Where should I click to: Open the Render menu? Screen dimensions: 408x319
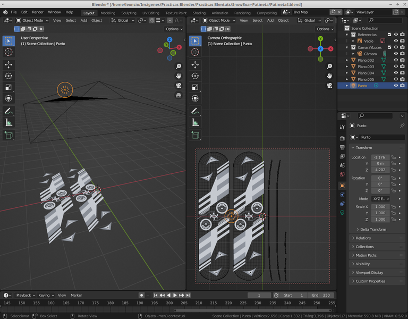tap(38, 12)
